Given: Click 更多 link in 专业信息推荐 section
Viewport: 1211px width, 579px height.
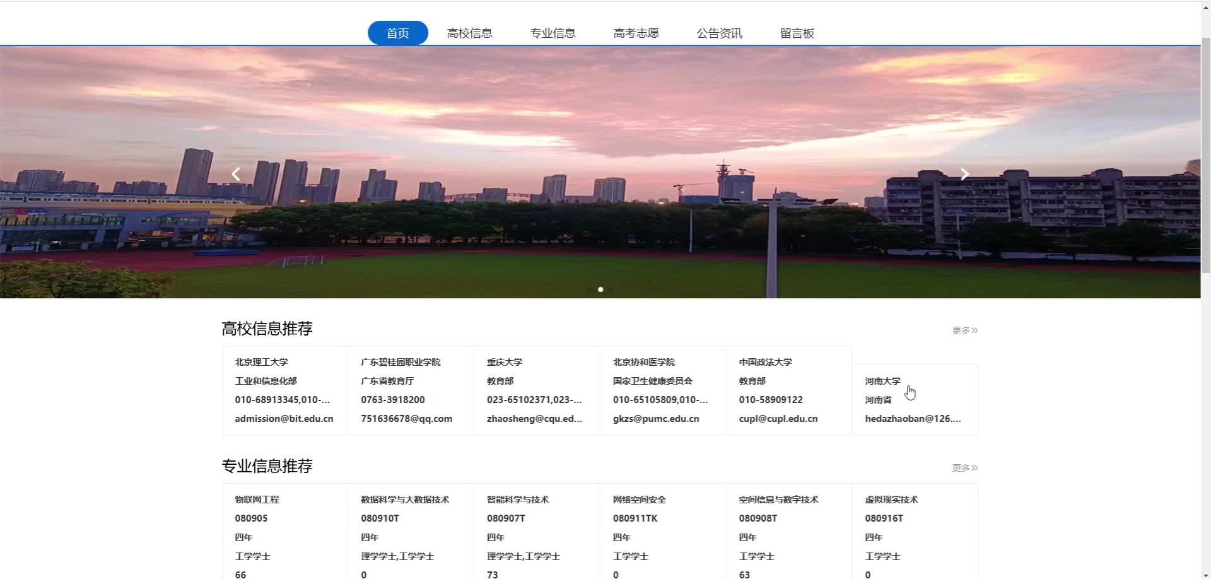Looking at the screenshot, I should pyautogui.click(x=959, y=467).
